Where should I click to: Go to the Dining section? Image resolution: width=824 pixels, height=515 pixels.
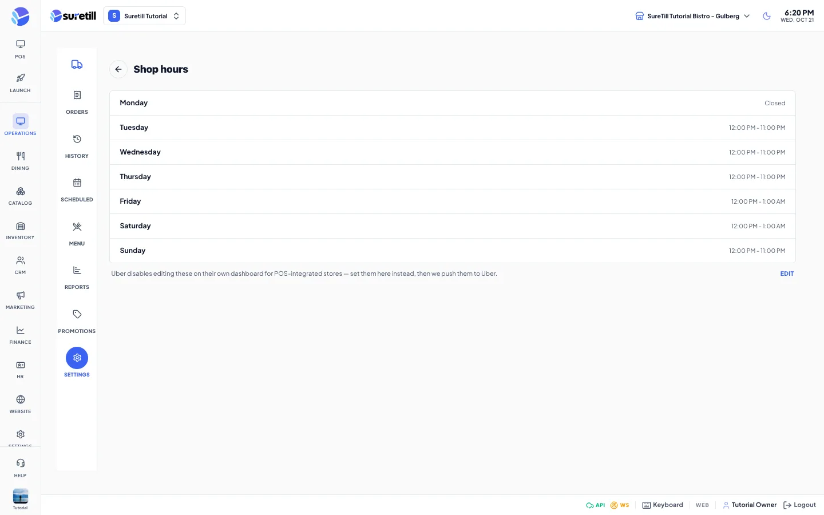pyautogui.click(x=20, y=161)
